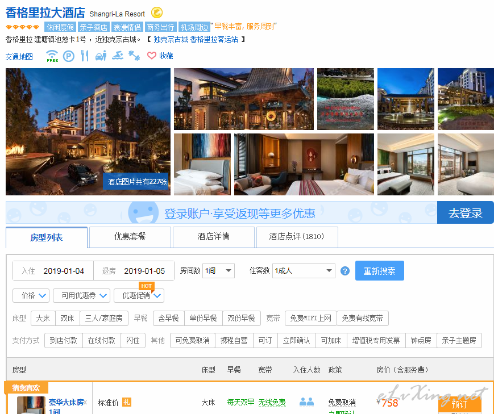
Task: Enable the 可免费取消 free cancellation filter
Action: click(192, 341)
